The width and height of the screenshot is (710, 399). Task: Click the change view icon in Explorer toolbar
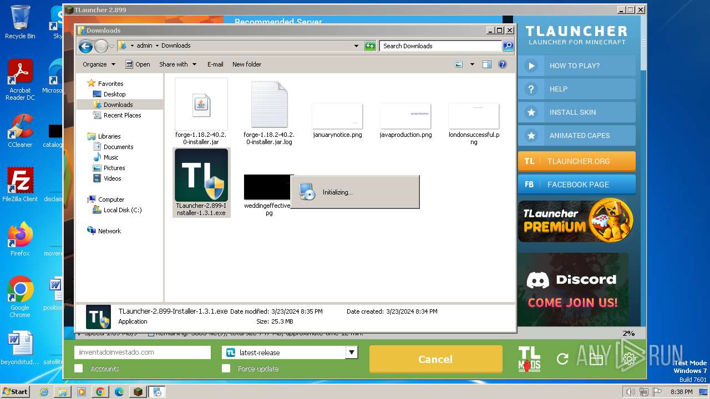point(459,64)
